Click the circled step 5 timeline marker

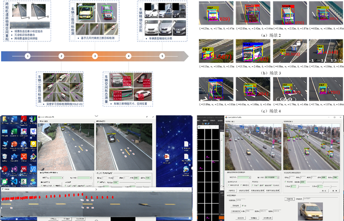[163, 56]
